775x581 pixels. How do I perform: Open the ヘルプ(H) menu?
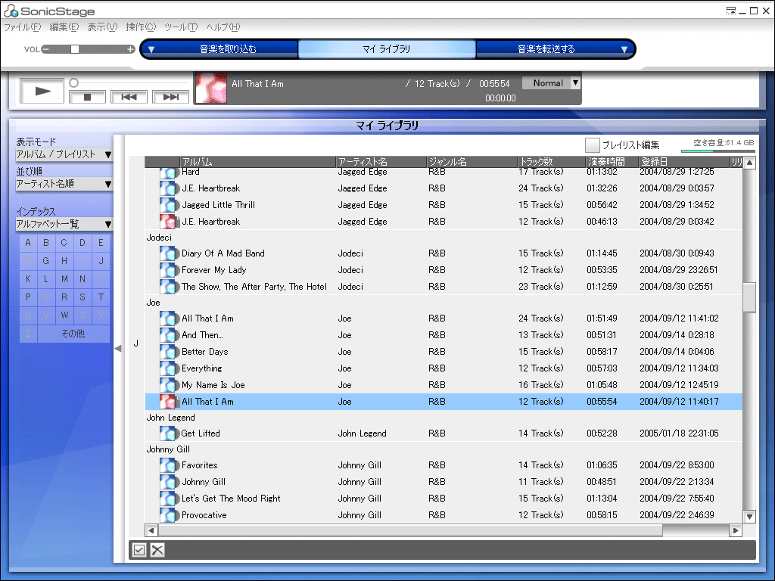click(223, 27)
